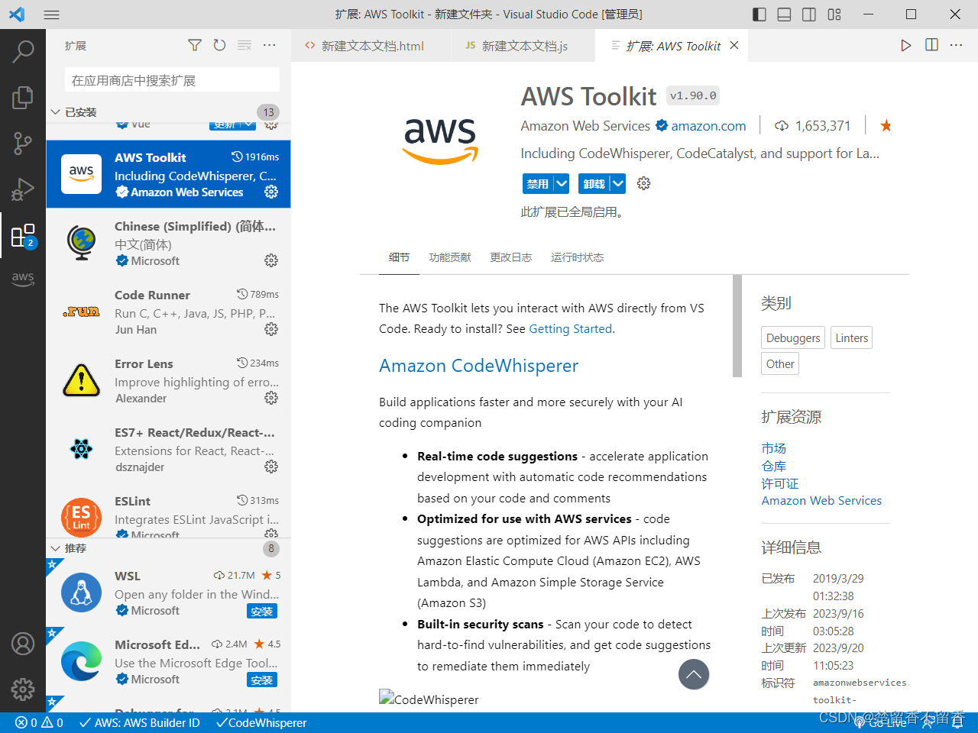This screenshot has height=733, width=978.
Task: Toggle primary side bar layout icon
Action: click(759, 15)
